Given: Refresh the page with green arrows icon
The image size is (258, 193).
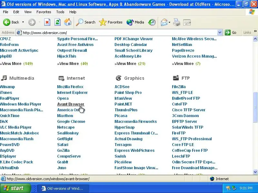Looking at the screenshot, I should (x=58, y=22).
